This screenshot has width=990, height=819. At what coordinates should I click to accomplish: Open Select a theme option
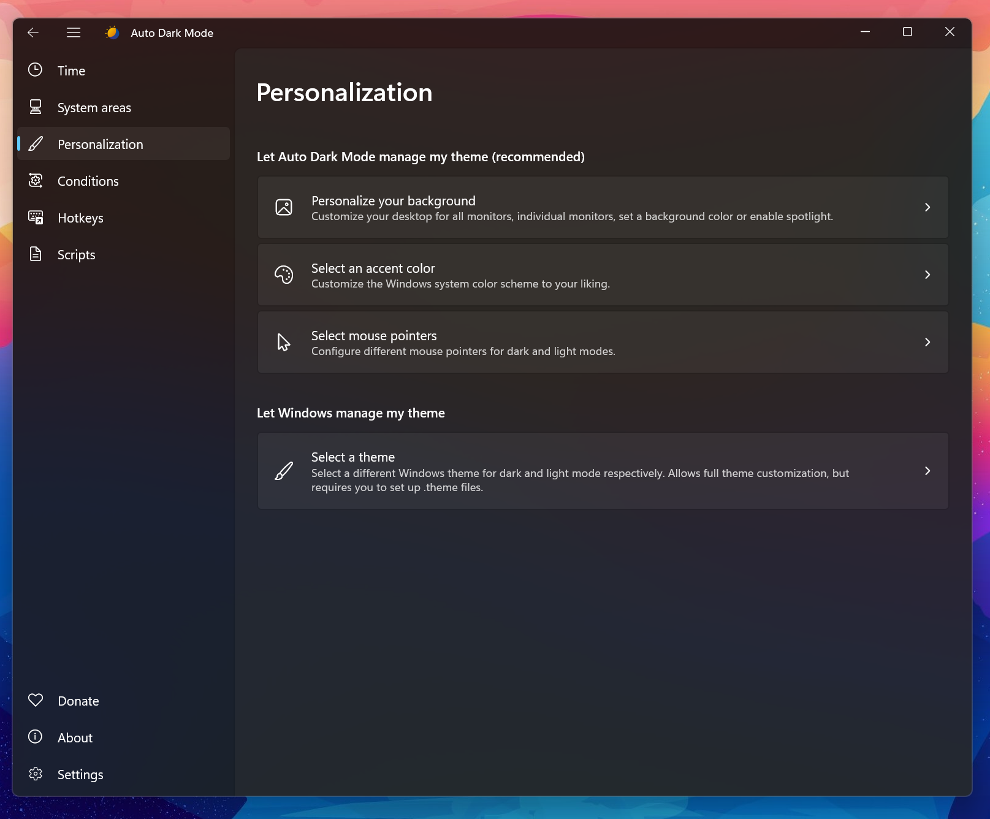[603, 471]
